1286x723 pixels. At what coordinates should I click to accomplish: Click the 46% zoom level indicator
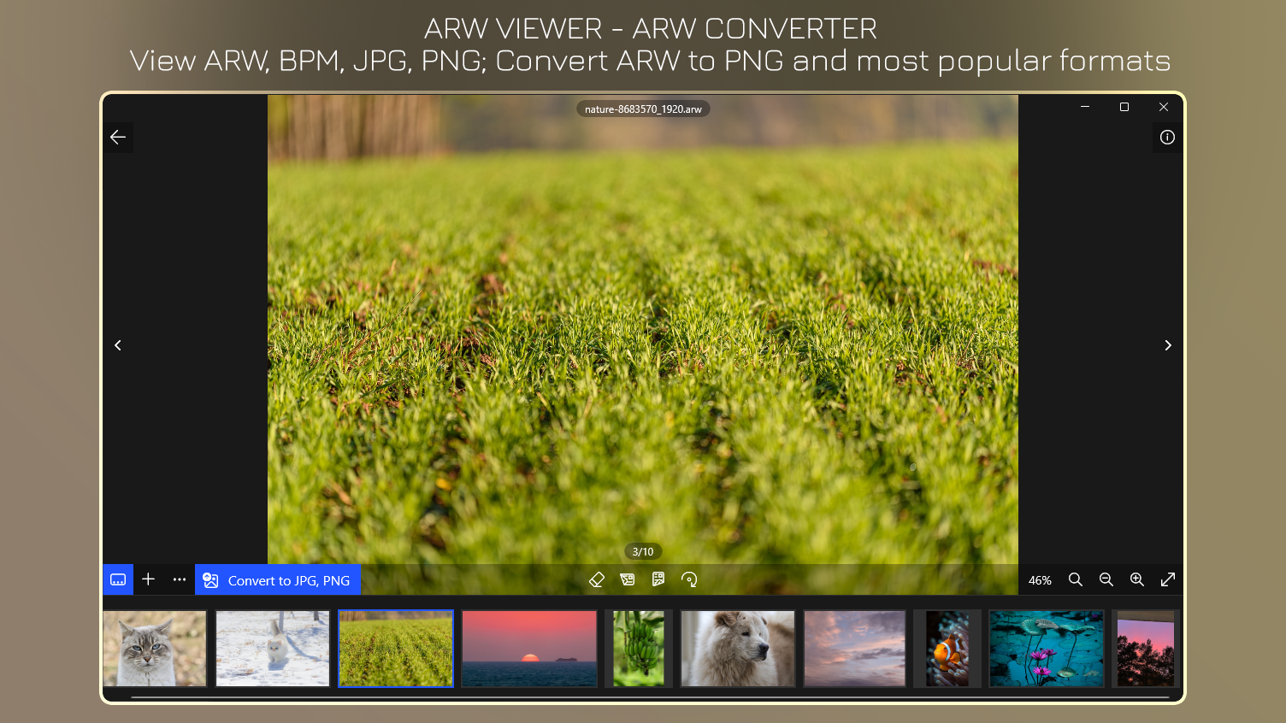(1040, 579)
